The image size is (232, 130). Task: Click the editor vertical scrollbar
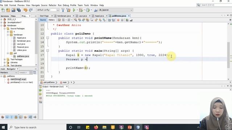tap(228, 55)
